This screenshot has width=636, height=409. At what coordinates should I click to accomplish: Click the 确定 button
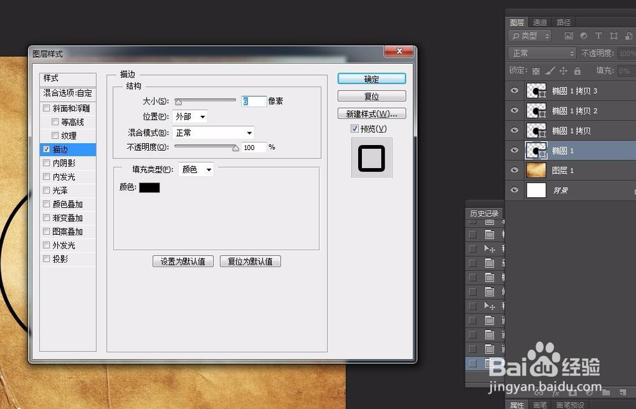[x=371, y=79]
